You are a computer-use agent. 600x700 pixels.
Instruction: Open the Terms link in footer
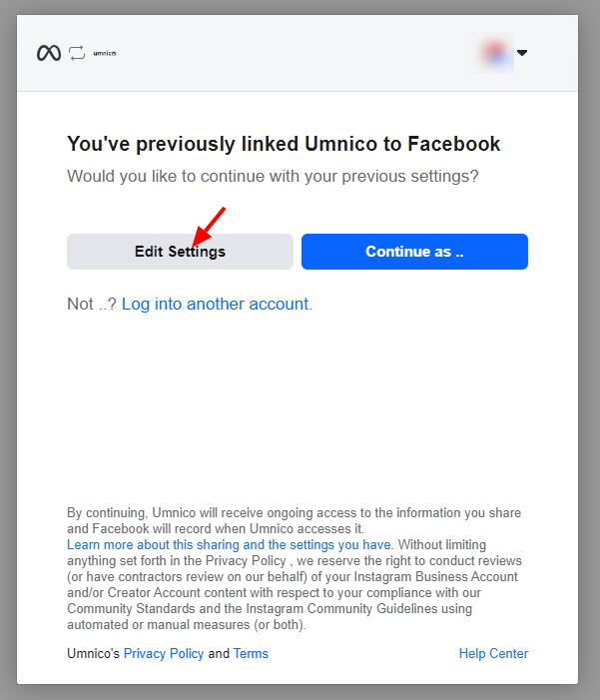pos(251,654)
